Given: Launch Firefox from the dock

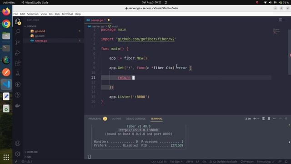Looking at the screenshot, I should point(6,11).
